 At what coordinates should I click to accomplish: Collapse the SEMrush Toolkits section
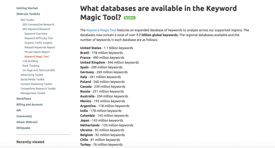click(x=28, y=14)
